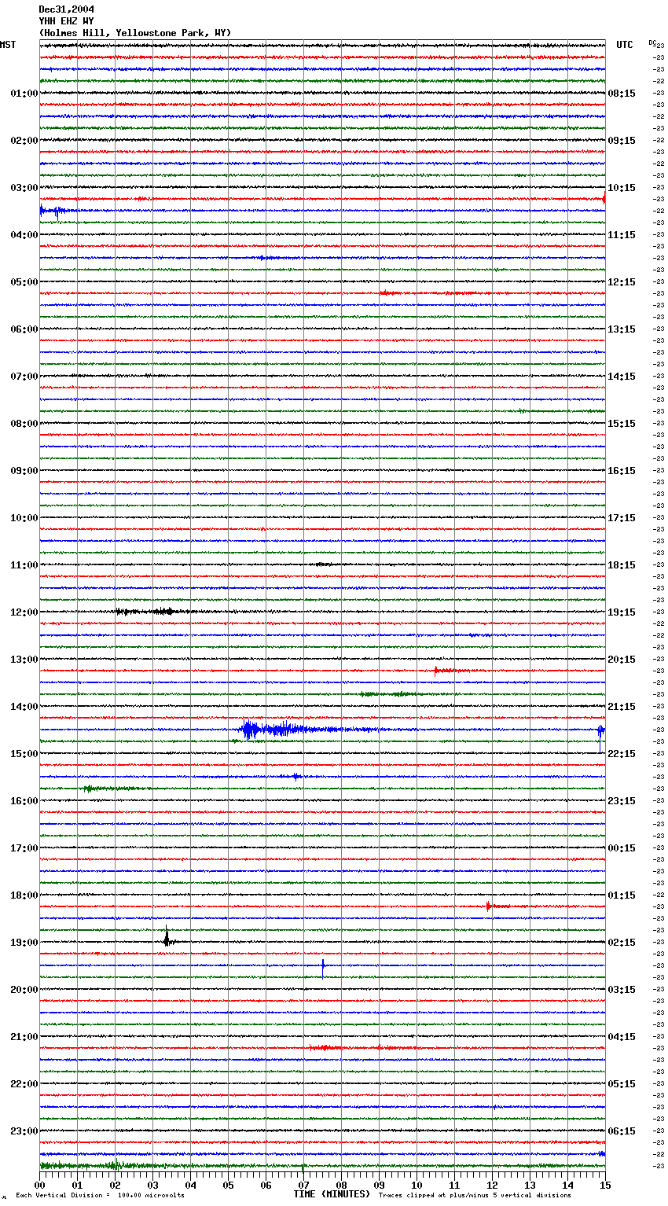Click minute tick label "00" on time axis
Screen dimensions: 668x1206
(x=39, y=1185)
